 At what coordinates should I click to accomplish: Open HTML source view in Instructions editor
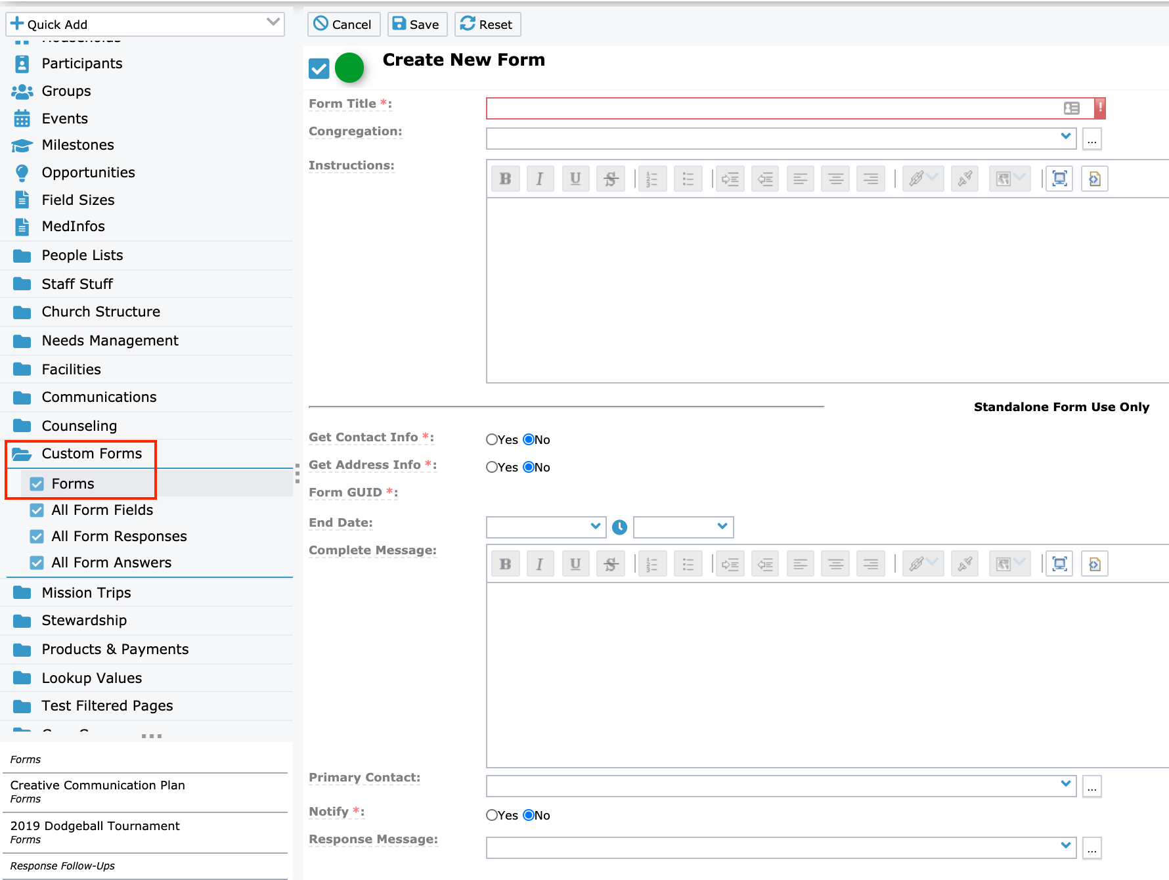(x=1095, y=179)
